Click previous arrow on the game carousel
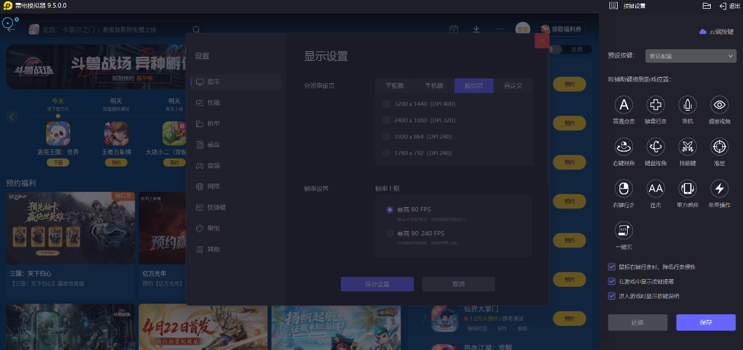Image resolution: width=743 pixels, height=350 pixels. coord(12,116)
